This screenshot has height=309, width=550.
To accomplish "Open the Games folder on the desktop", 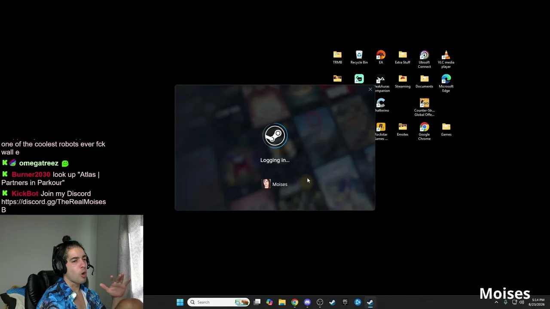I will 446,129.
